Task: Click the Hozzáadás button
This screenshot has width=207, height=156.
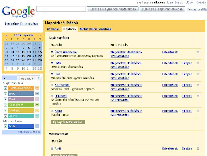Action: (x=27, y=78)
